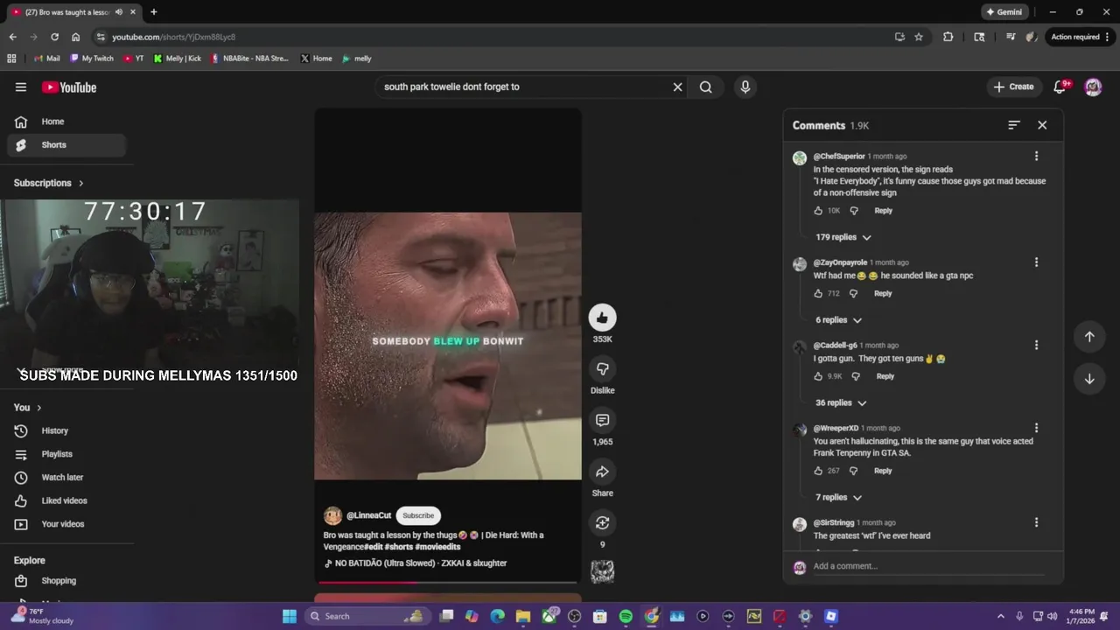This screenshot has height=630, width=1120.
Task: Open account avatar menu
Action: [x=1093, y=87]
